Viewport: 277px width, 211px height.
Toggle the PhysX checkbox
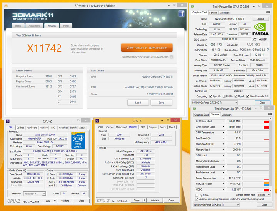click(236, 96)
